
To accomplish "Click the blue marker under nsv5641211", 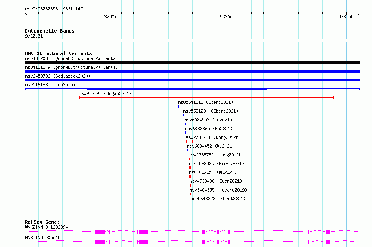I will 179,106.
